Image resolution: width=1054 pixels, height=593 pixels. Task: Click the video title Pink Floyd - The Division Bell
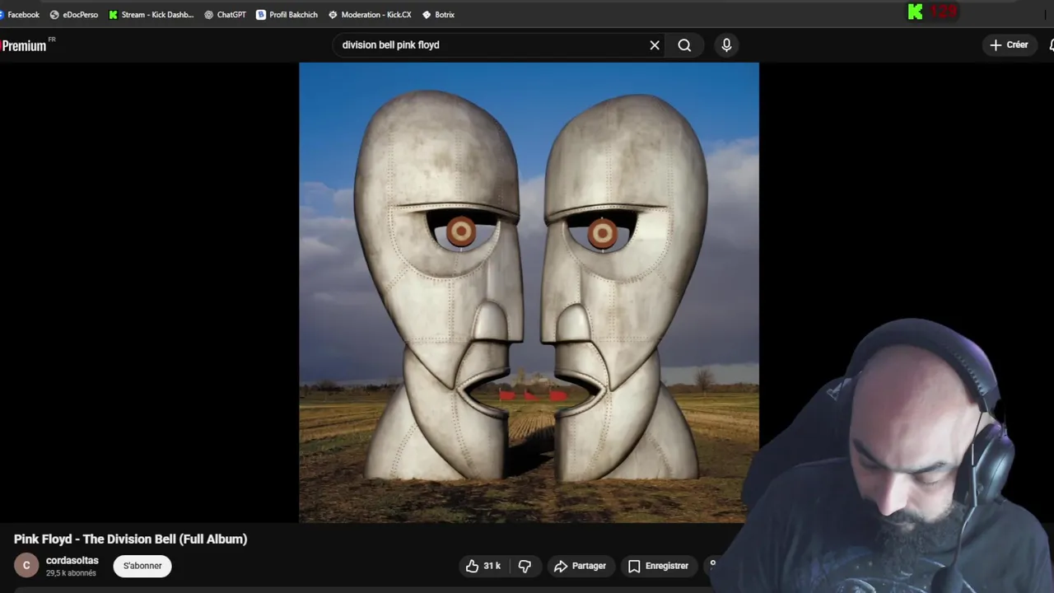point(130,539)
